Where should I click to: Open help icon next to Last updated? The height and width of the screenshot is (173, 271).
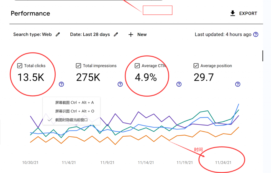click(x=256, y=34)
